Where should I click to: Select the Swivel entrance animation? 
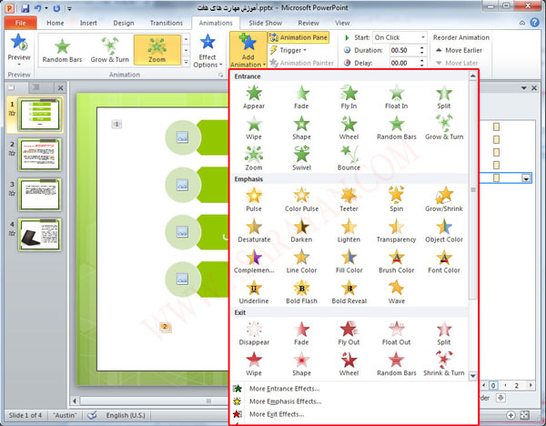coord(301,157)
